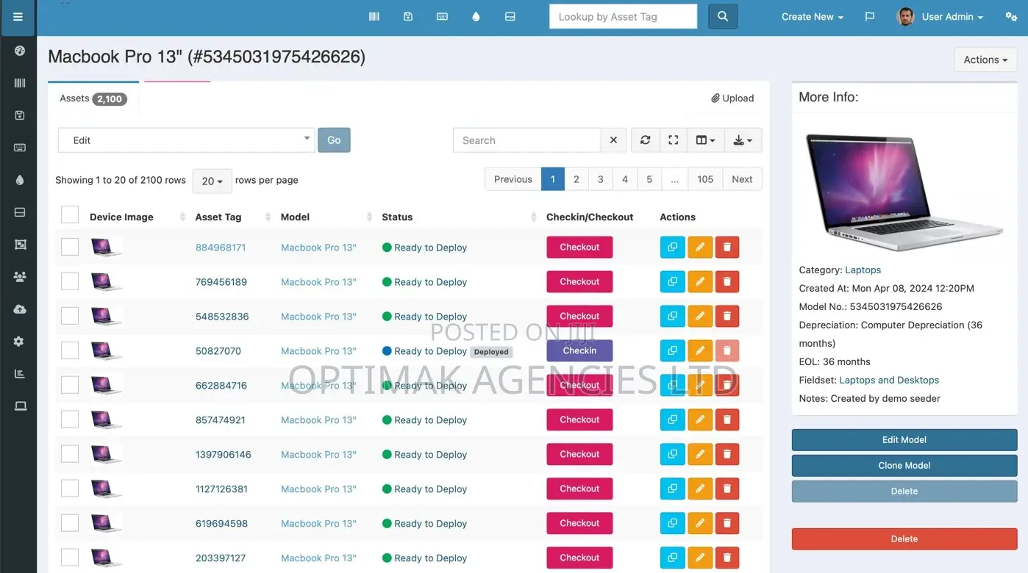
Task: Check the box for asset 662884716
Action: (70, 385)
